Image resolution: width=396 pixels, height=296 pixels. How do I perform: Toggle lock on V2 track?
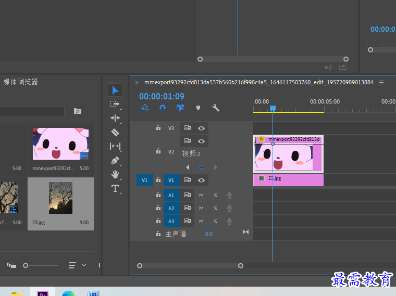(x=158, y=151)
